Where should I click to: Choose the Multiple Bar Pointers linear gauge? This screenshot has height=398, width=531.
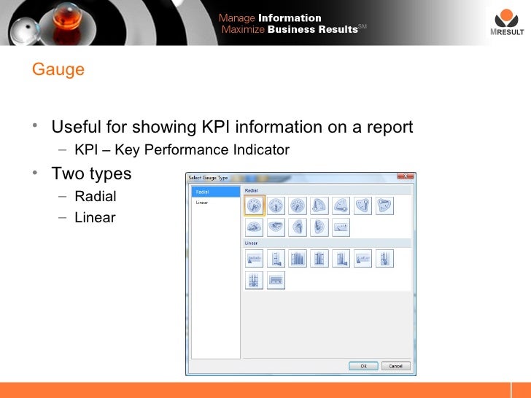tap(298, 259)
